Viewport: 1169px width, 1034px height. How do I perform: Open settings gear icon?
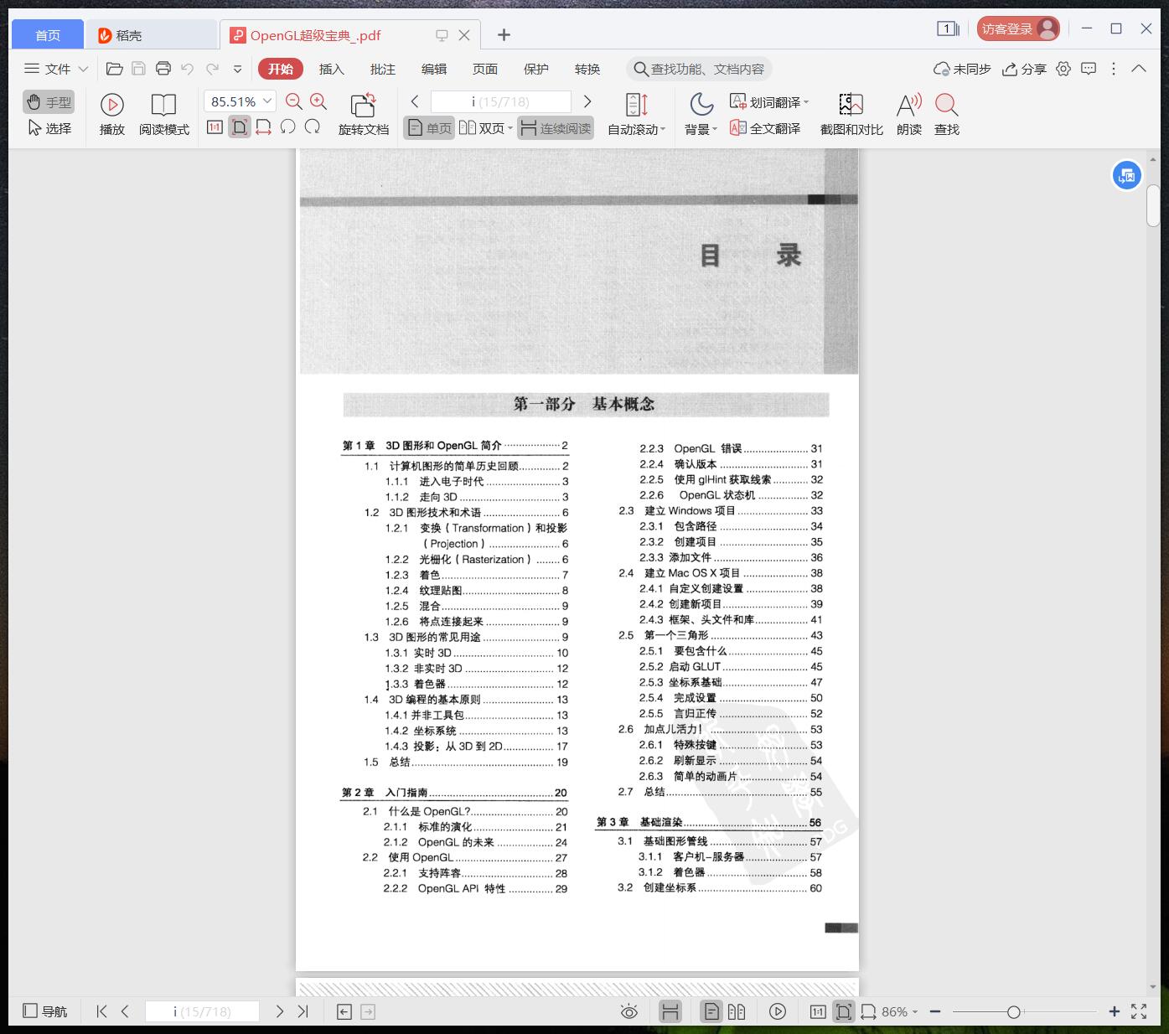coord(1063,69)
